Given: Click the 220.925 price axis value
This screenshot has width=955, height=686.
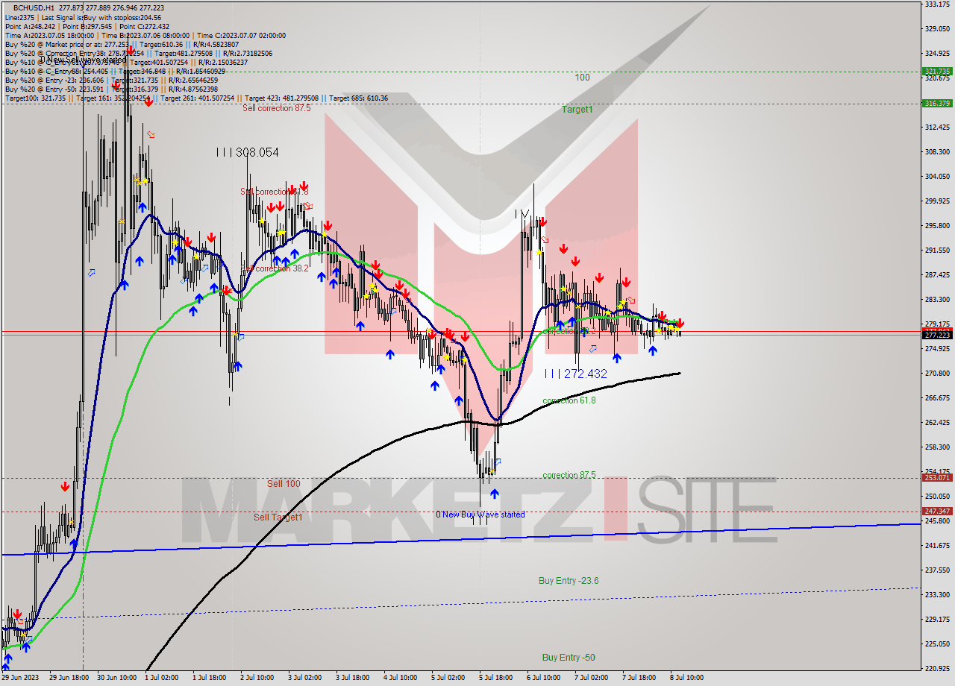Looking at the screenshot, I should 937,669.
